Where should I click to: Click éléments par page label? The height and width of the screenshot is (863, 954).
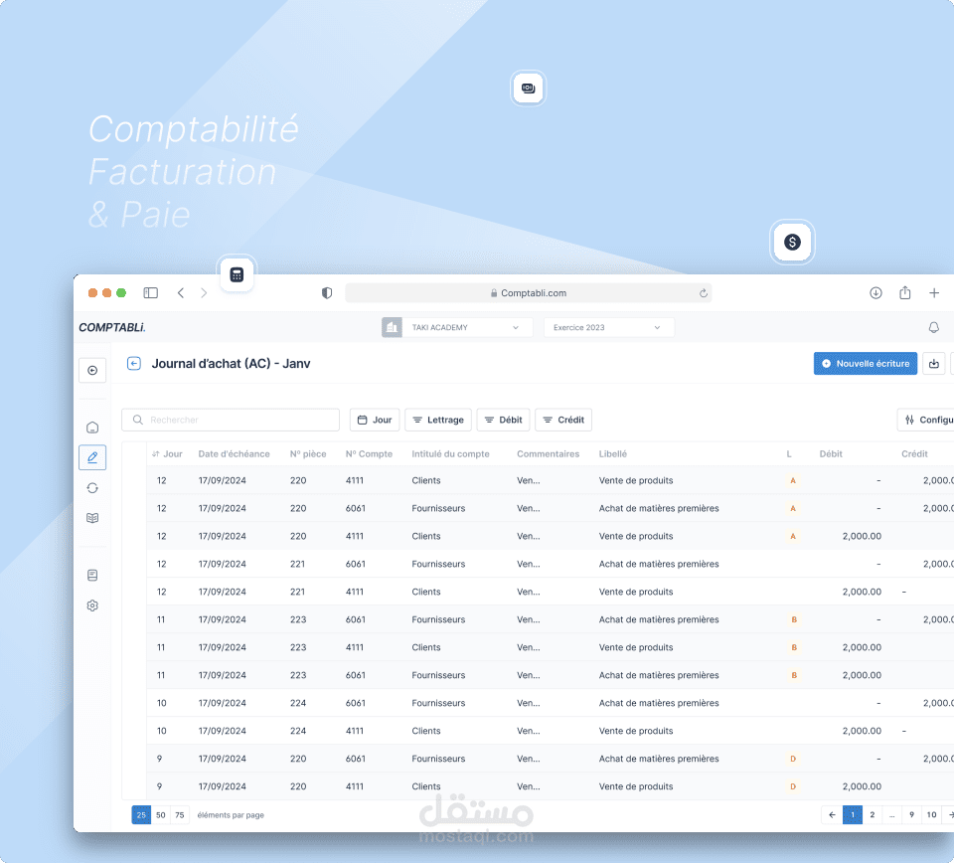[x=231, y=815]
